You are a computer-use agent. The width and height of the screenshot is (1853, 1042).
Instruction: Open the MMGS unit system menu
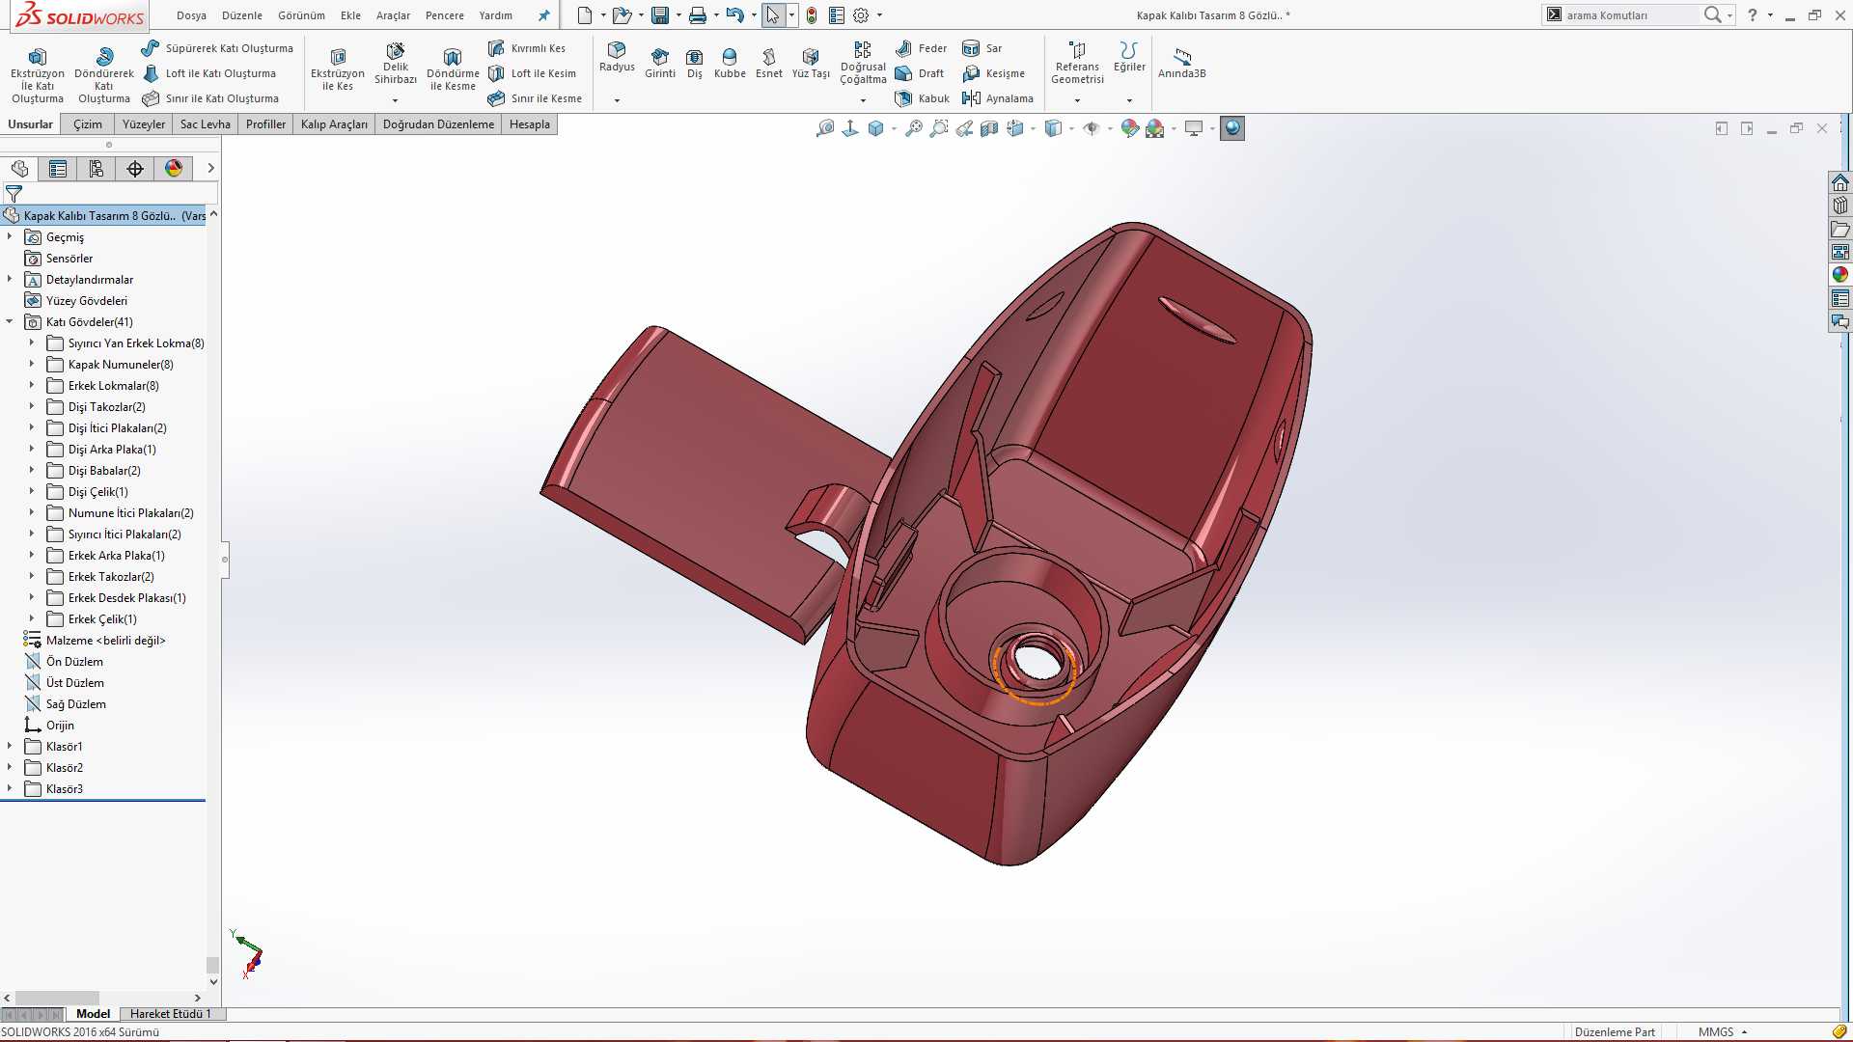(x=1723, y=1032)
